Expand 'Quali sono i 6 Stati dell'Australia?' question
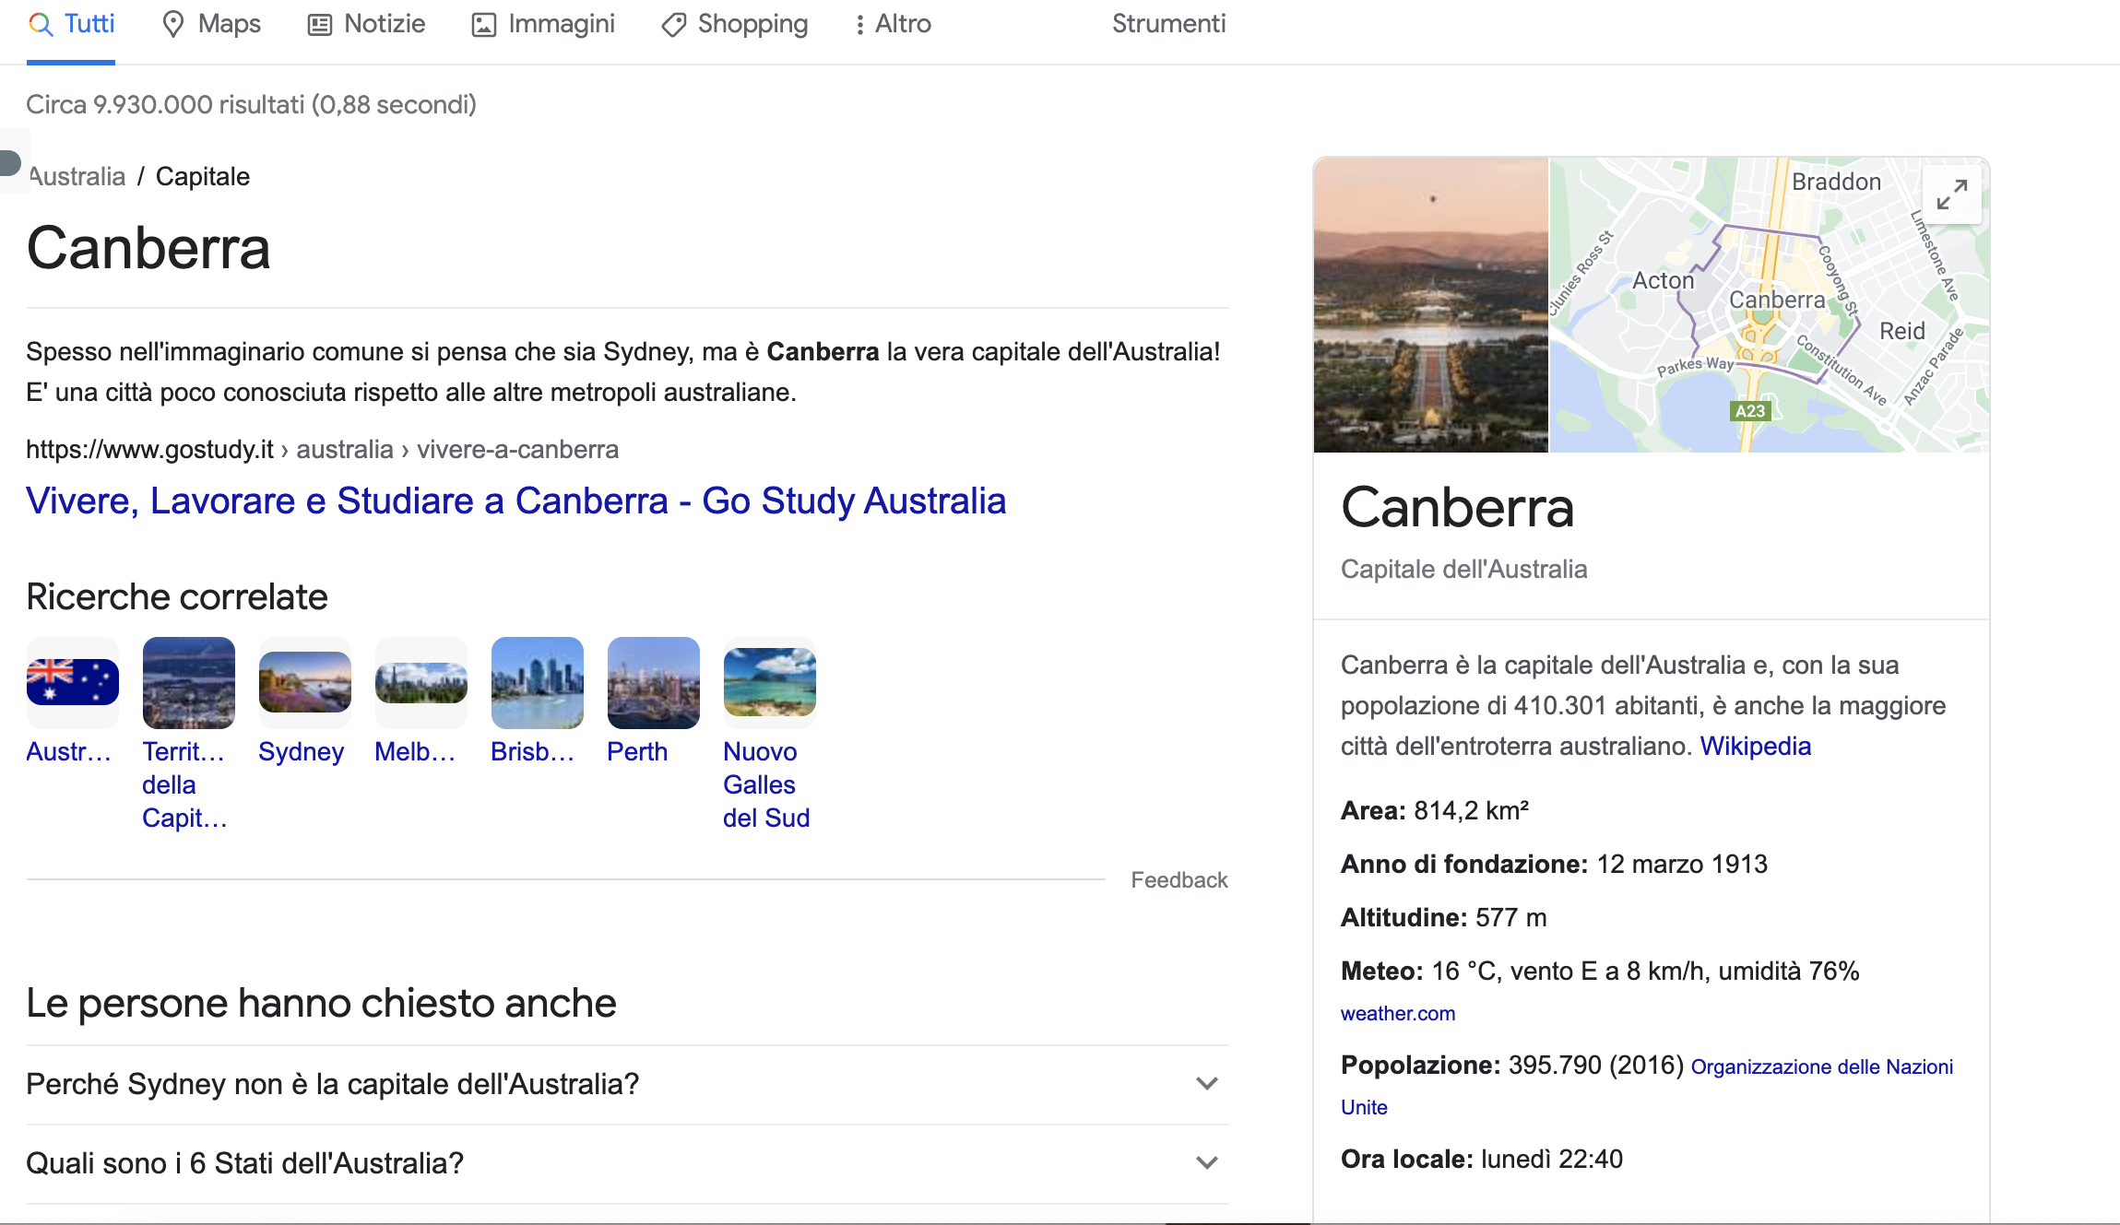Screen dimensions: 2120x1225 click(x=628, y=1164)
